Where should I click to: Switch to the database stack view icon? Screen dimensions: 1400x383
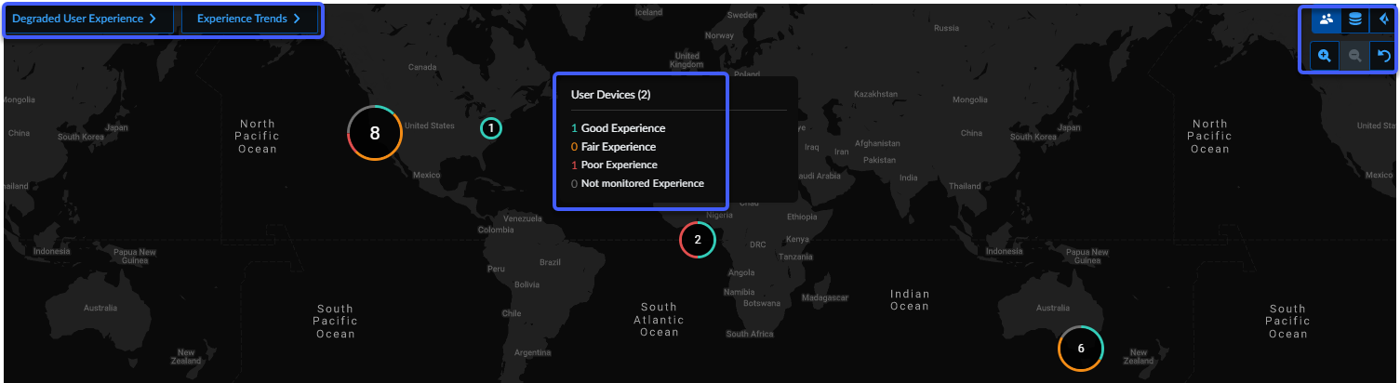pos(1355,20)
